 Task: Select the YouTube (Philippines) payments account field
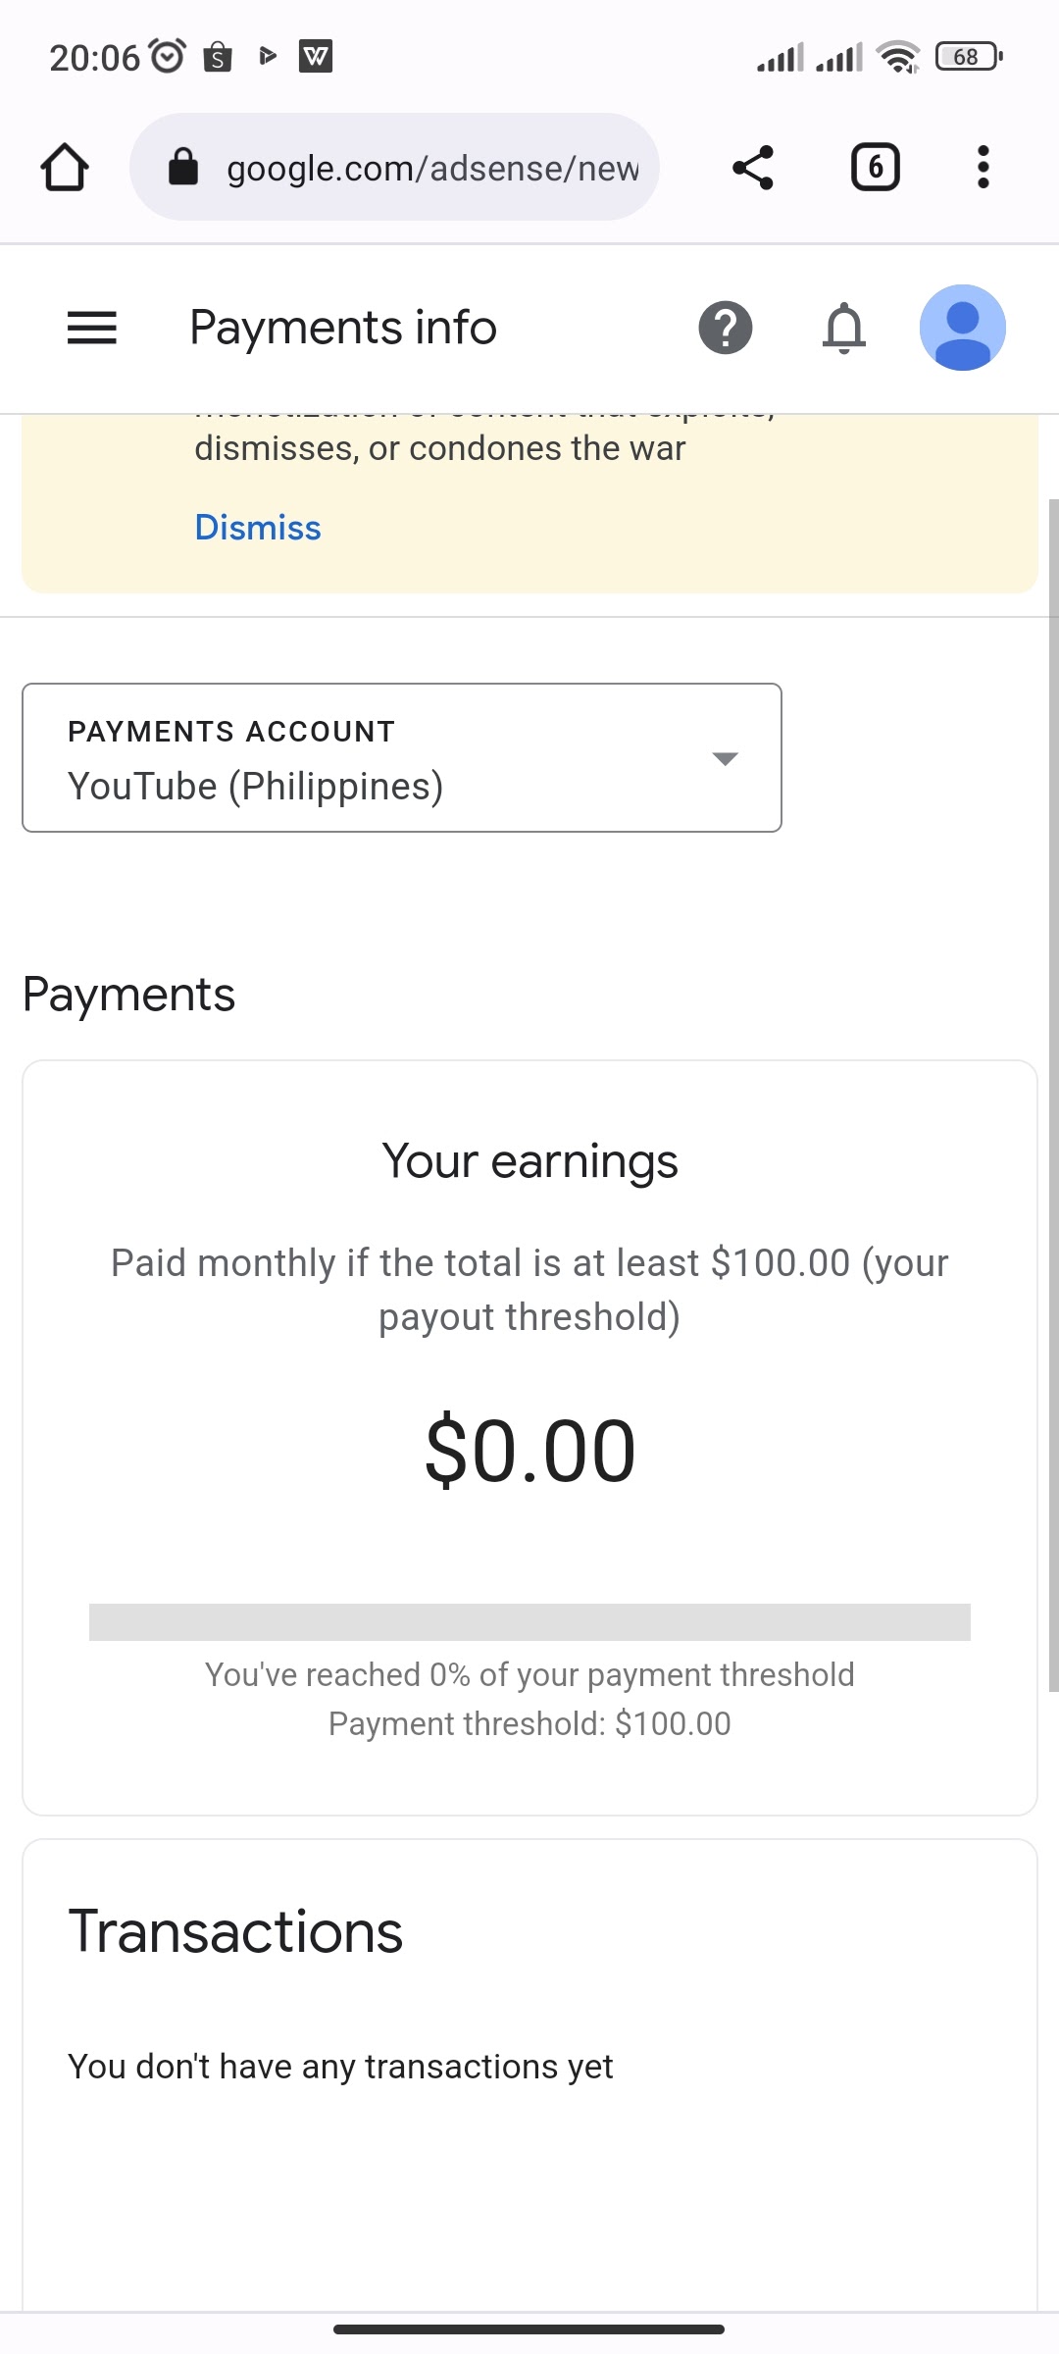pyautogui.click(x=402, y=758)
